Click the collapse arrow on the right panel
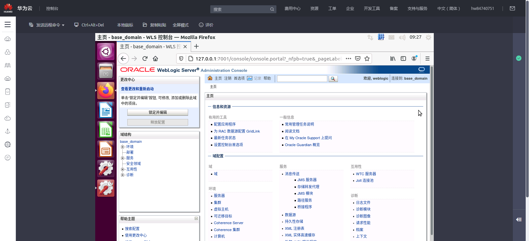 coord(519,220)
